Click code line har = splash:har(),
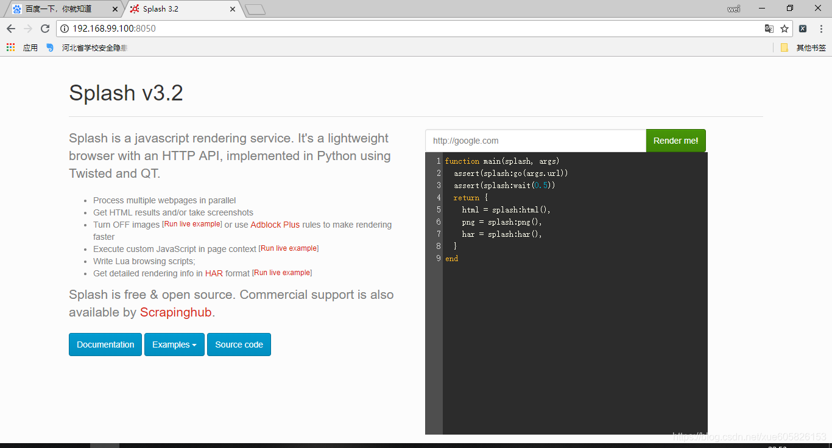 point(502,234)
